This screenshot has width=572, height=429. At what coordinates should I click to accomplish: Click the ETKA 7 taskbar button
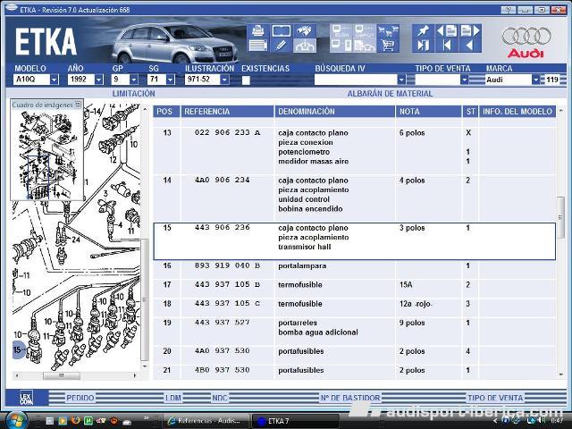pyautogui.click(x=295, y=421)
